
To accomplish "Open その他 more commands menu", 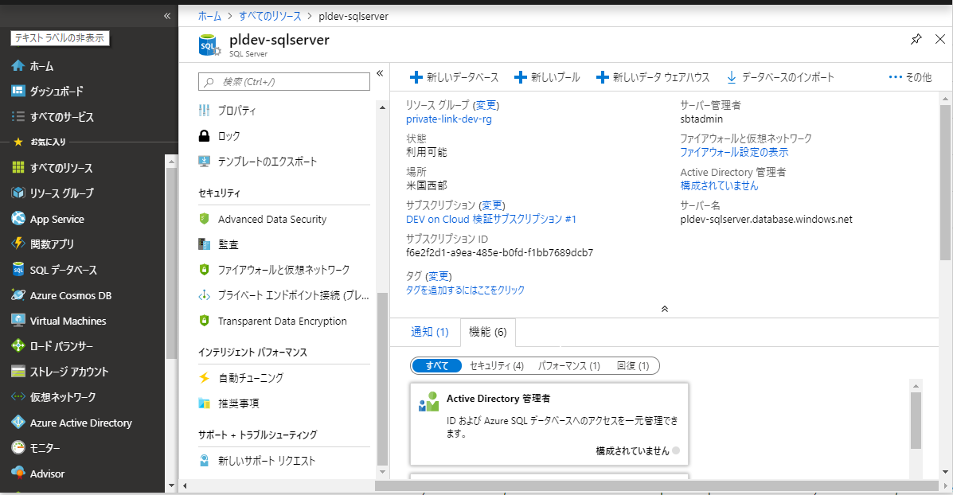I will pos(910,77).
